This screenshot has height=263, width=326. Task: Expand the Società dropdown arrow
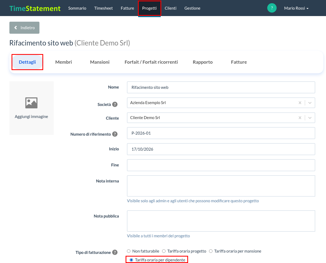(310, 103)
